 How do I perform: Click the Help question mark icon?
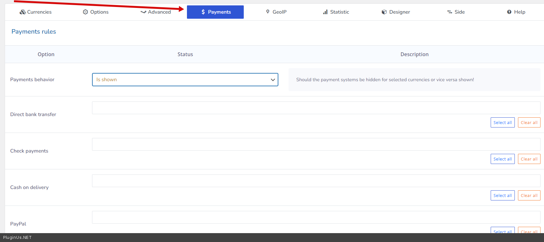pyautogui.click(x=509, y=12)
